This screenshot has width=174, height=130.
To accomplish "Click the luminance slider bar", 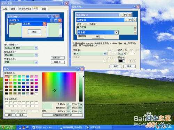I will coord(81,87).
